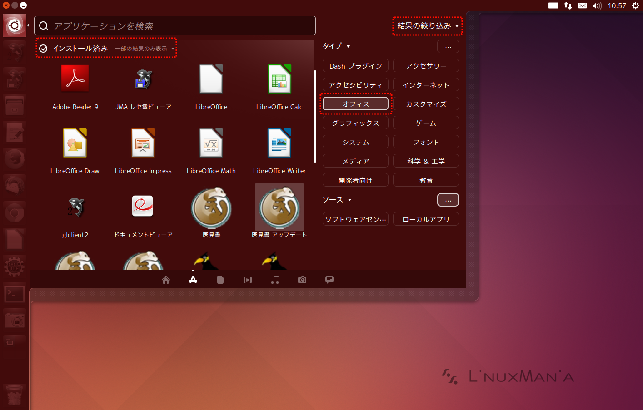The image size is (643, 410).
Task: Enable the グラフィックス filter
Action: (355, 123)
